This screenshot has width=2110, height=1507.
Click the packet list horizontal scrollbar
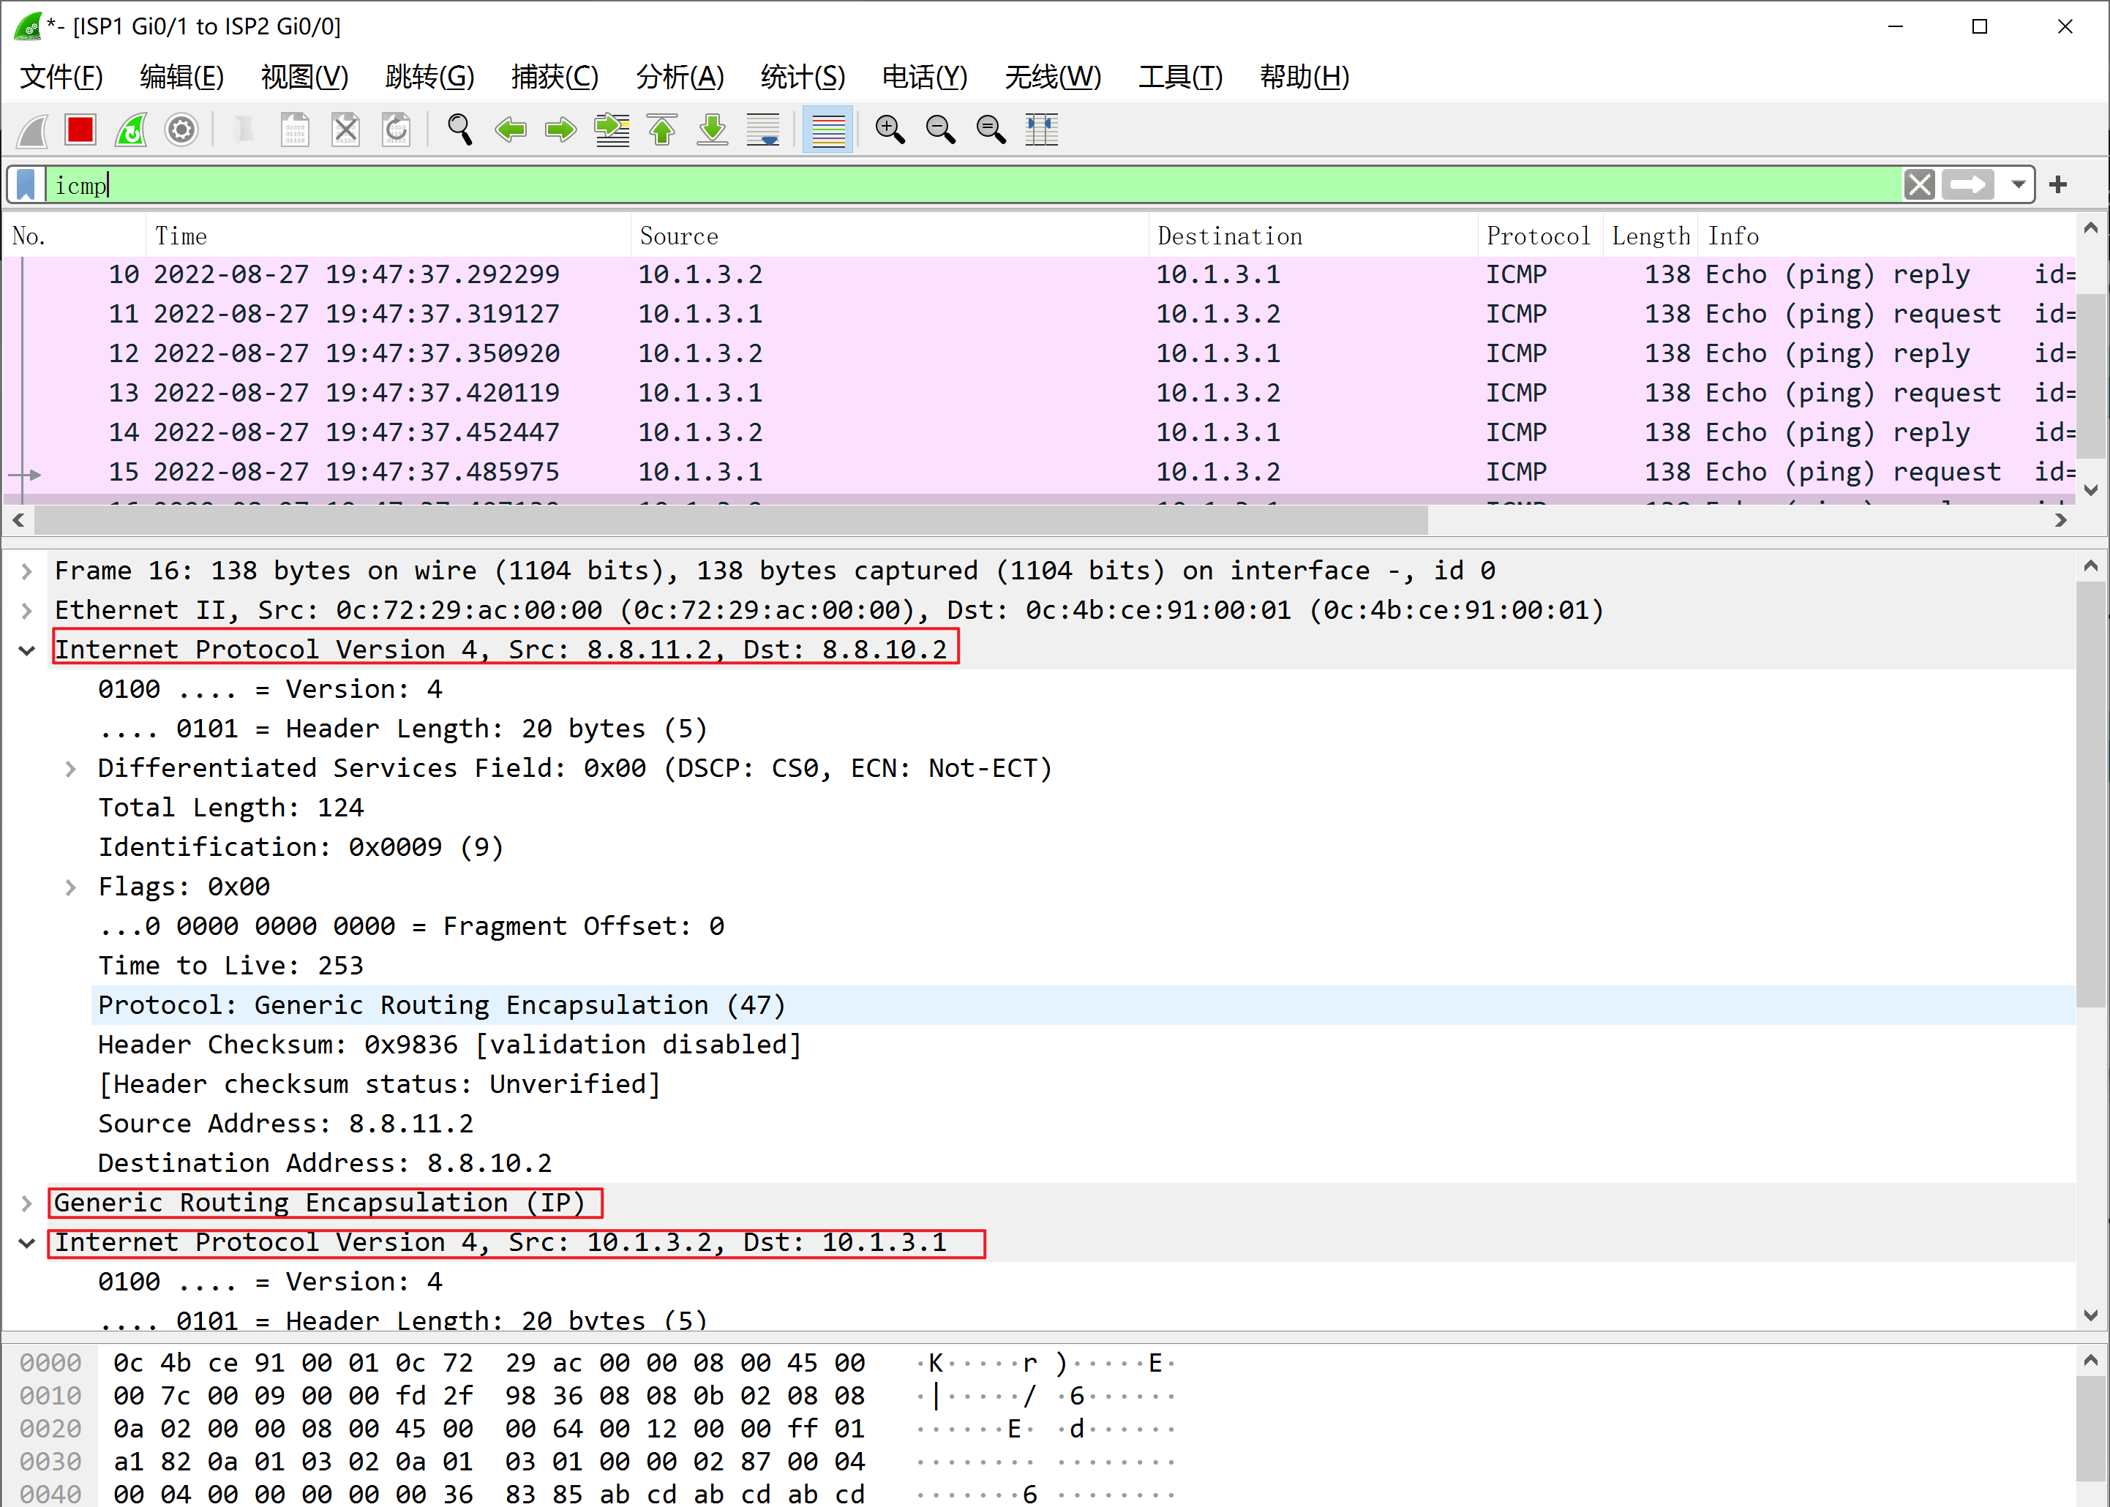tap(729, 521)
